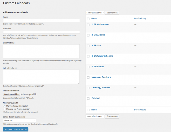The height and width of the screenshot is (132, 171).
Task: Sort list by the Name column header
Action: point(94,19)
